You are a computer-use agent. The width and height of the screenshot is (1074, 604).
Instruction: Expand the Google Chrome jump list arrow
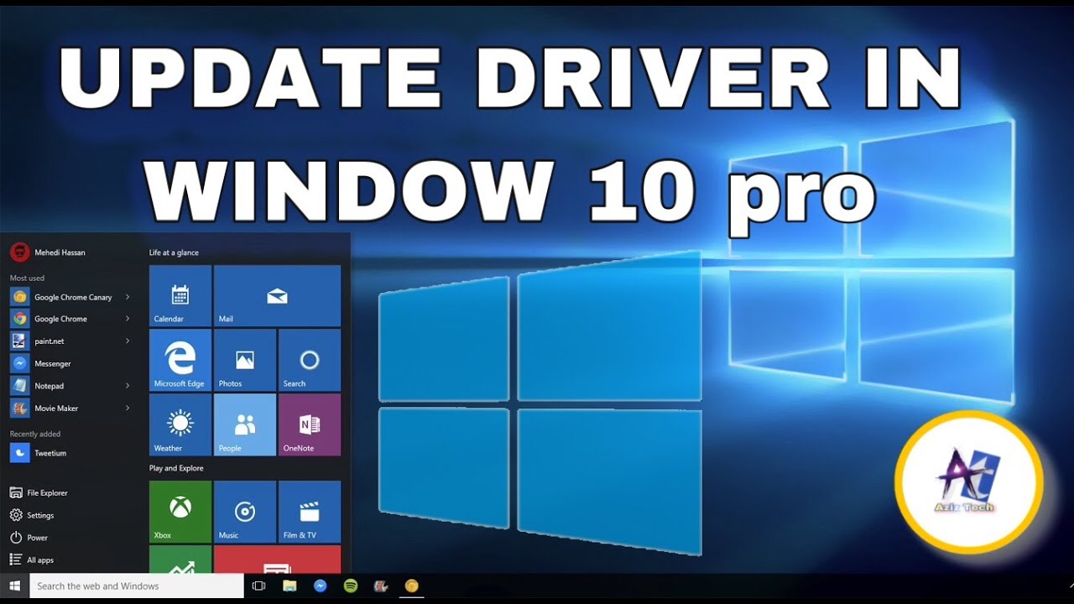[128, 319]
